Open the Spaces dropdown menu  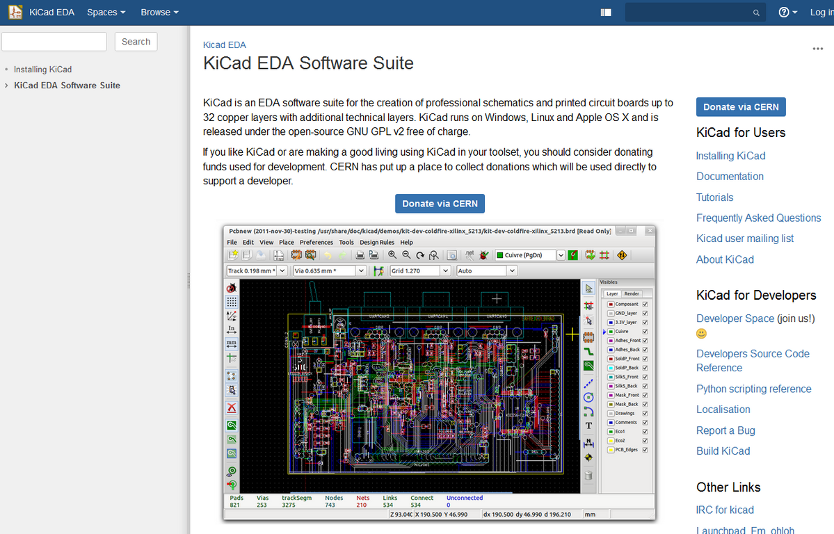pyautogui.click(x=106, y=13)
